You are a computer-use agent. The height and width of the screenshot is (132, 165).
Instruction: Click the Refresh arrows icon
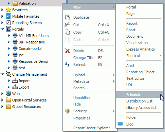pos(67,64)
